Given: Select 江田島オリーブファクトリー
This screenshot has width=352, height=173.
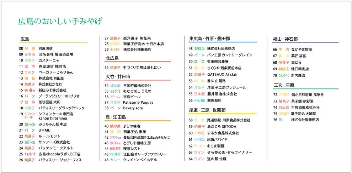Looking at the screenshot, I should pyautogui.click(x=145, y=154).
